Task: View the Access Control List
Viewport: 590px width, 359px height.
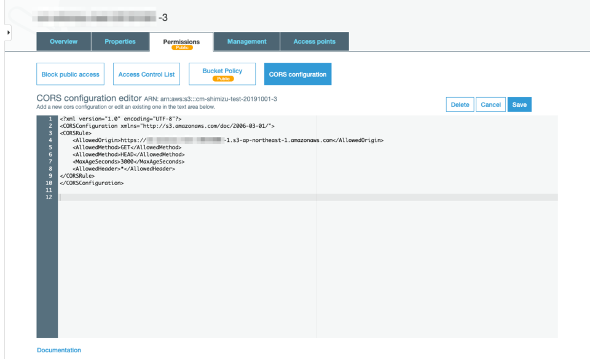Action: [146, 74]
